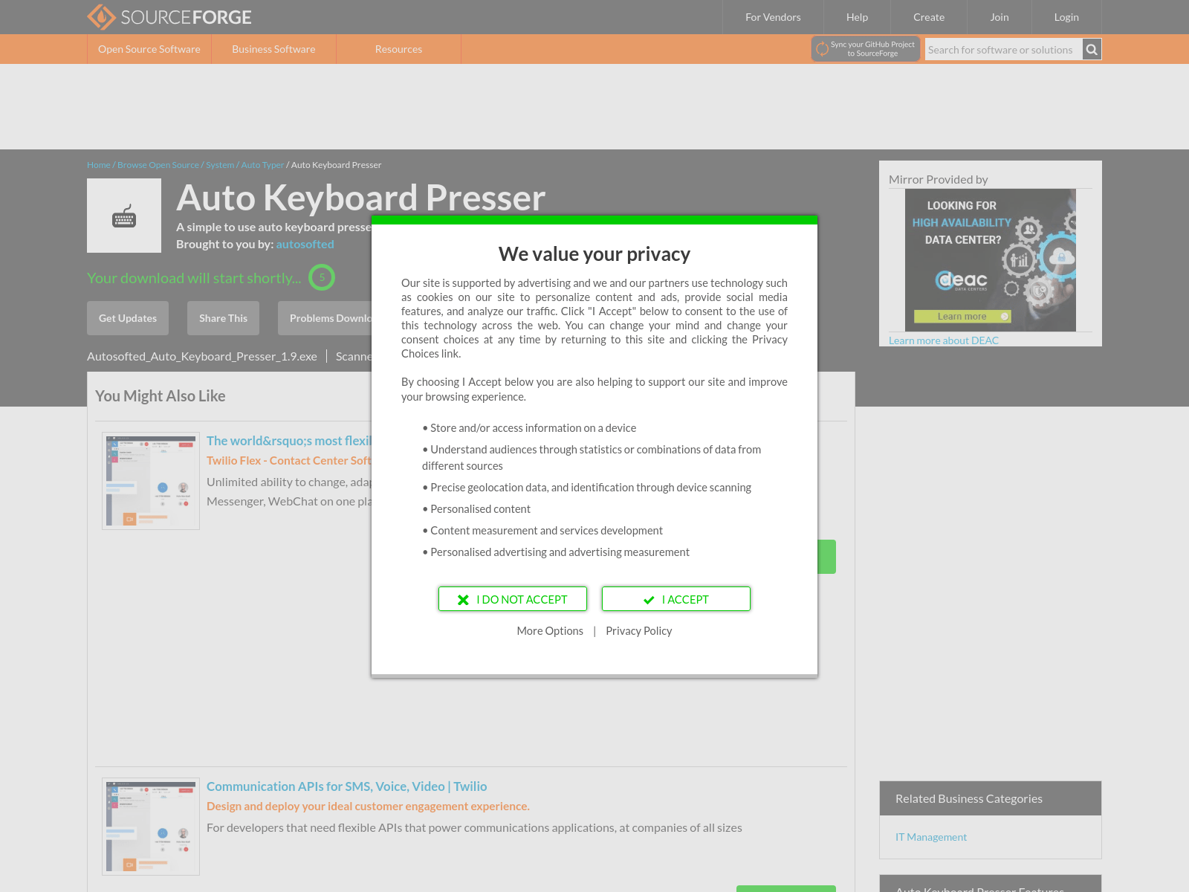Focus the software search field
Image resolution: width=1189 pixels, height=892 pixels.
click(x=1003, y=50)
